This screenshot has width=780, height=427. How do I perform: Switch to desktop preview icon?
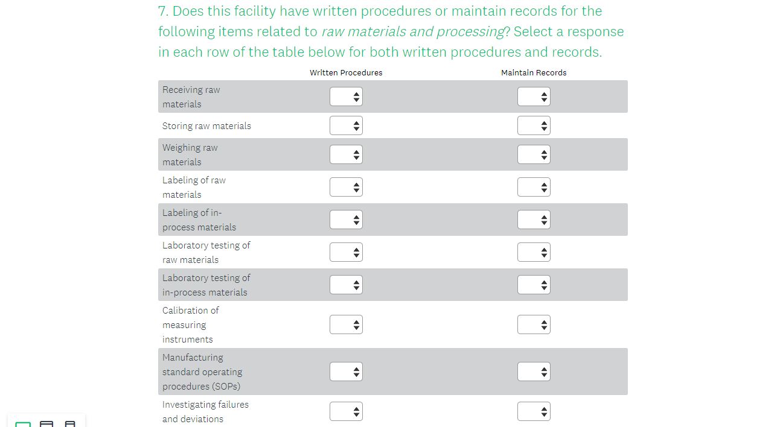point(23,424)
